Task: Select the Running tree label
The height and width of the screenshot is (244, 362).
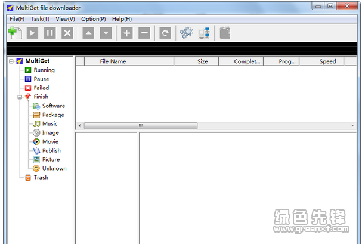Action: (x=44, y=70)
